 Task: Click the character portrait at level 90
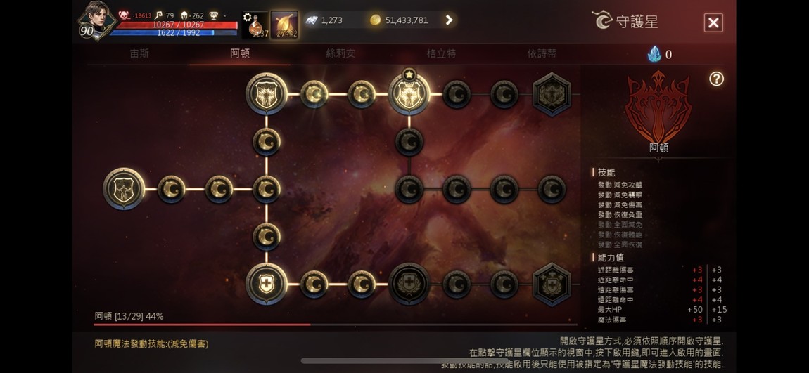click(98, 20)
